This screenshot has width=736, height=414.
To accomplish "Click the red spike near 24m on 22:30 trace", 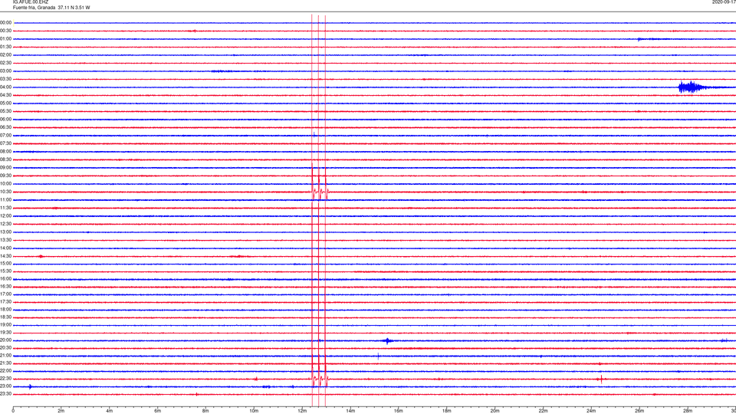I will (601, 379).
